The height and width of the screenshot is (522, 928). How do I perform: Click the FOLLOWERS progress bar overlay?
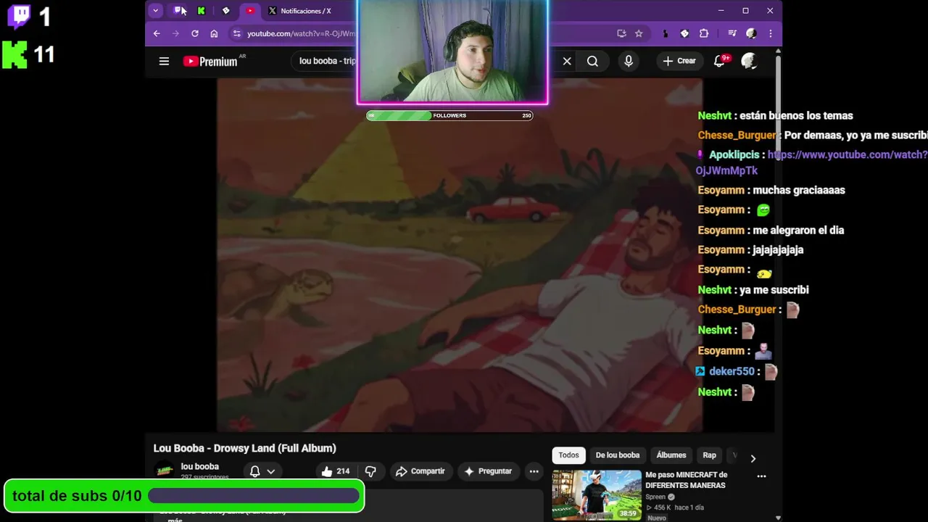click(449, 115)
